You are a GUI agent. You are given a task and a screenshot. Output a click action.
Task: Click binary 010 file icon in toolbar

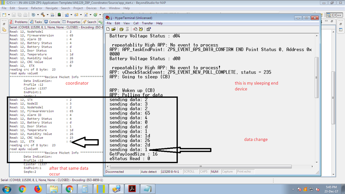coord(52,15)
